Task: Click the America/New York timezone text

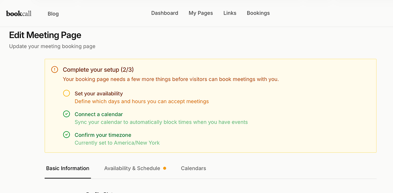Action: click(x=137, y=143)
